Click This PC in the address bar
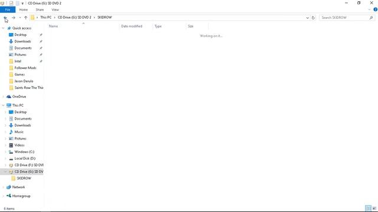378x212 pixels. tap(46, 17)
